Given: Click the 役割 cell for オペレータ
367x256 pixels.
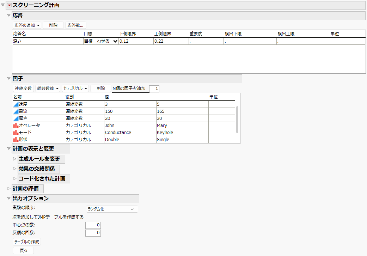Looking at the screenshot, I should (x=84, y=126).
